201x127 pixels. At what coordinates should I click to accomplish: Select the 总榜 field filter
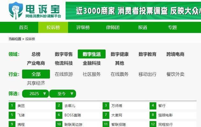[x=36, y=54]
